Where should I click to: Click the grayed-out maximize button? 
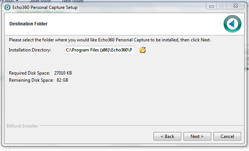(x=222, y=6)
